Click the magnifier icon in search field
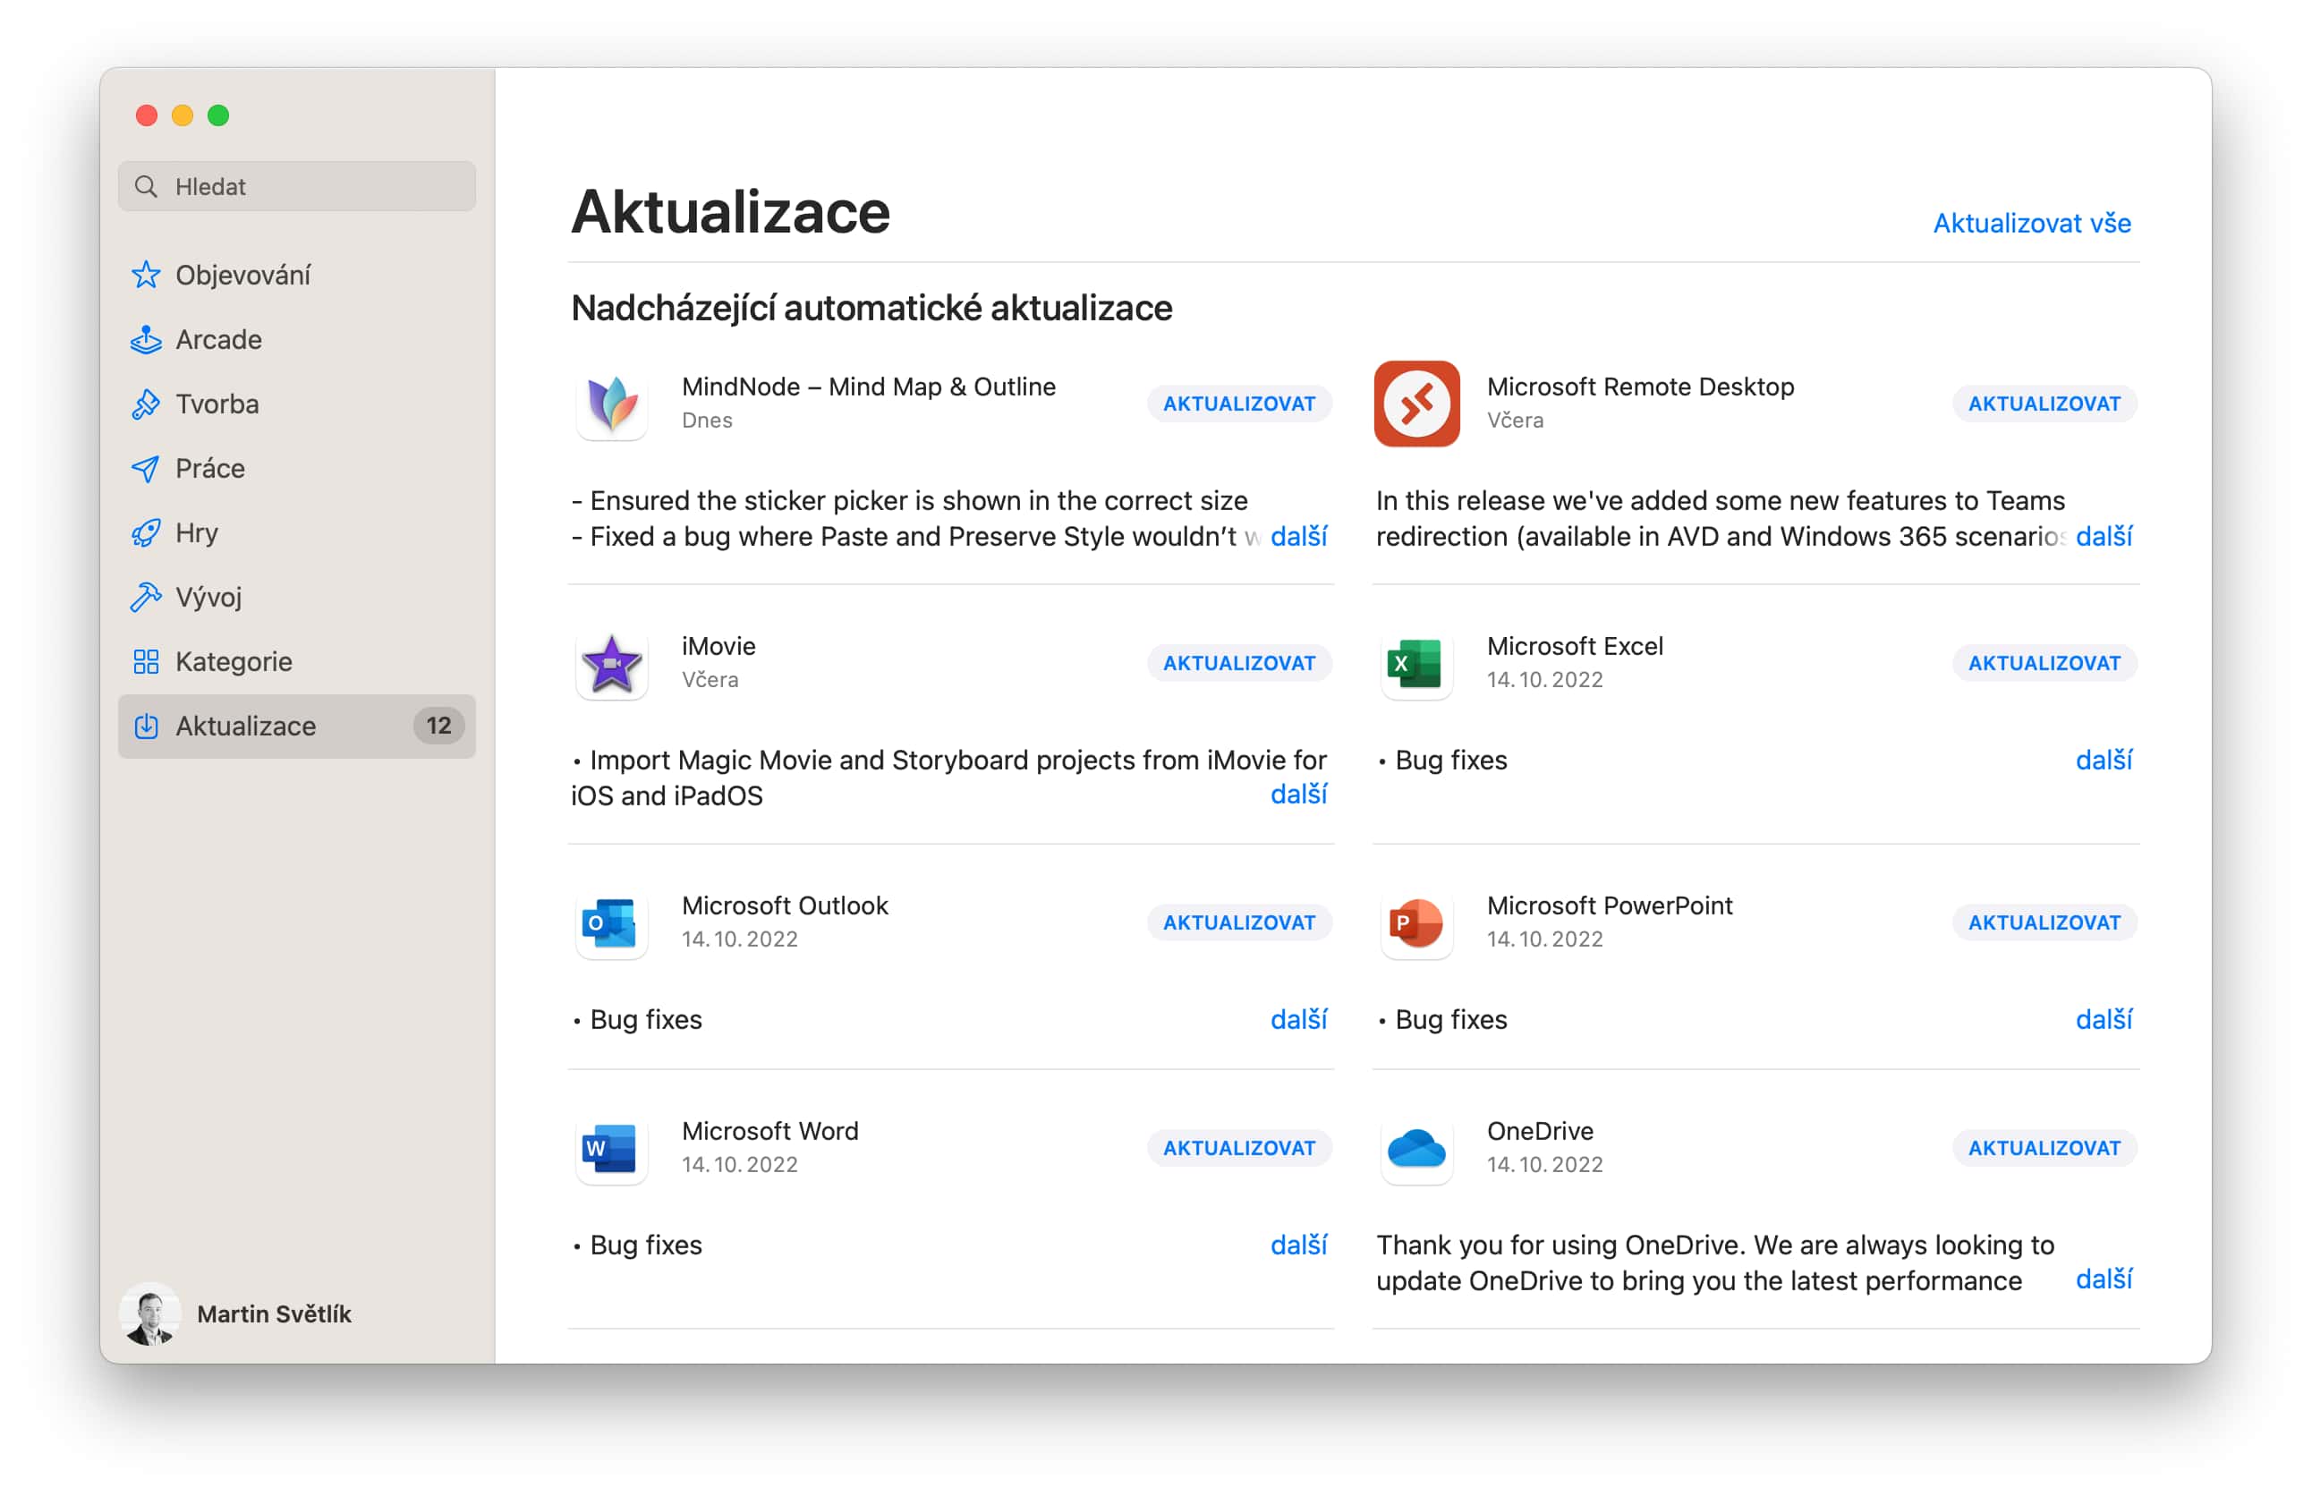Image resolution: width=2312 pixels, height=1496 pixels. pyautogui.click(x=146, y=186)
